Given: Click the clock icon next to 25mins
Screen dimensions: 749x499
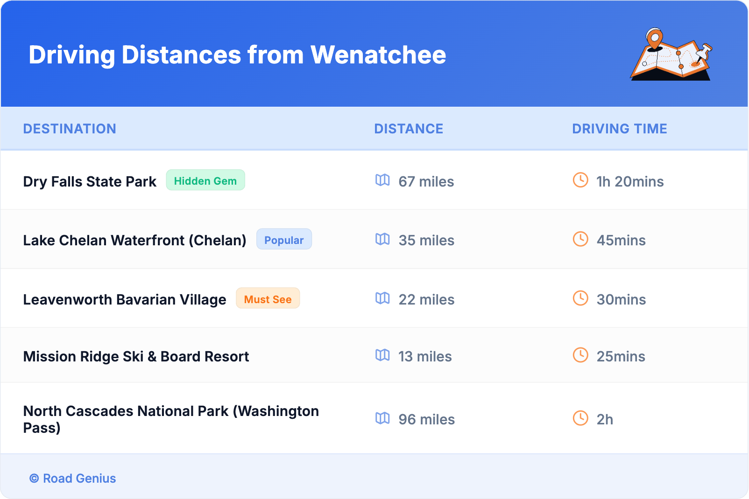Looking at the screenshot, I should pos(580,355).
